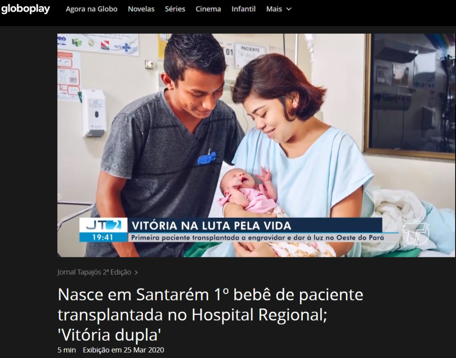Click the 5 min duration label
This screenshot has width=456, height=358.
pyautogui.click(x=67, y=350)
